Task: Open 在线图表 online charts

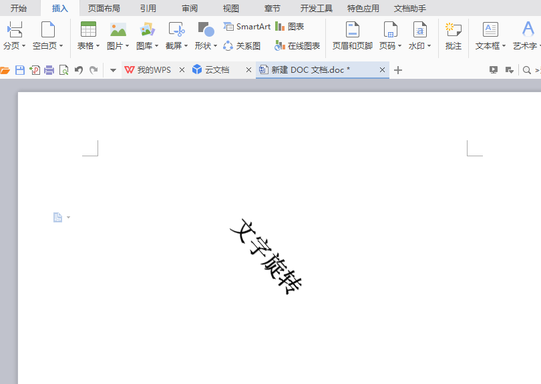Action: tap(297, 45)
